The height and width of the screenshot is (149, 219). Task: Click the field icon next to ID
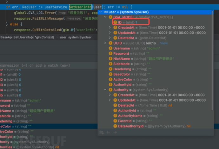116,23
